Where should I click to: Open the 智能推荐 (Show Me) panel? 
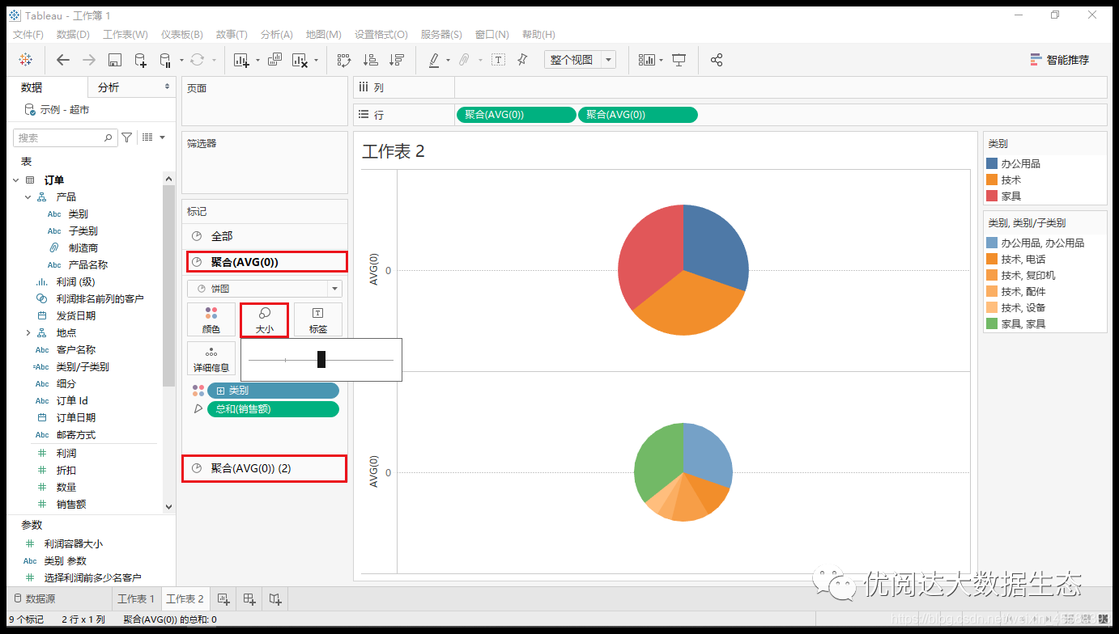pyautogui.click(x=1059, y=60)
